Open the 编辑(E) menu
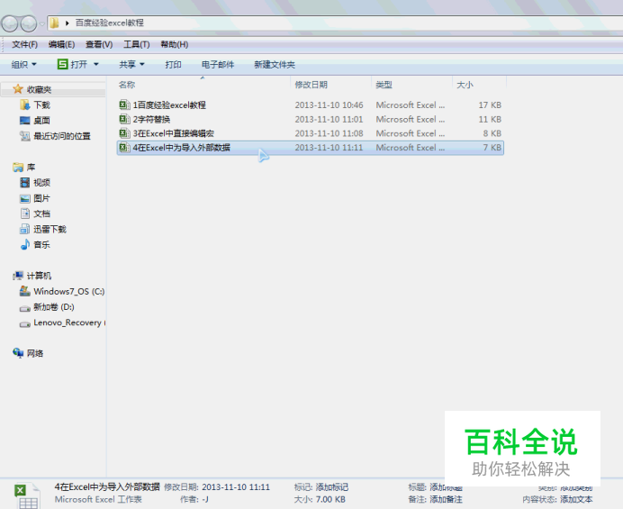Viewport: 623px width, 509px height. click(x=61, y=44)
